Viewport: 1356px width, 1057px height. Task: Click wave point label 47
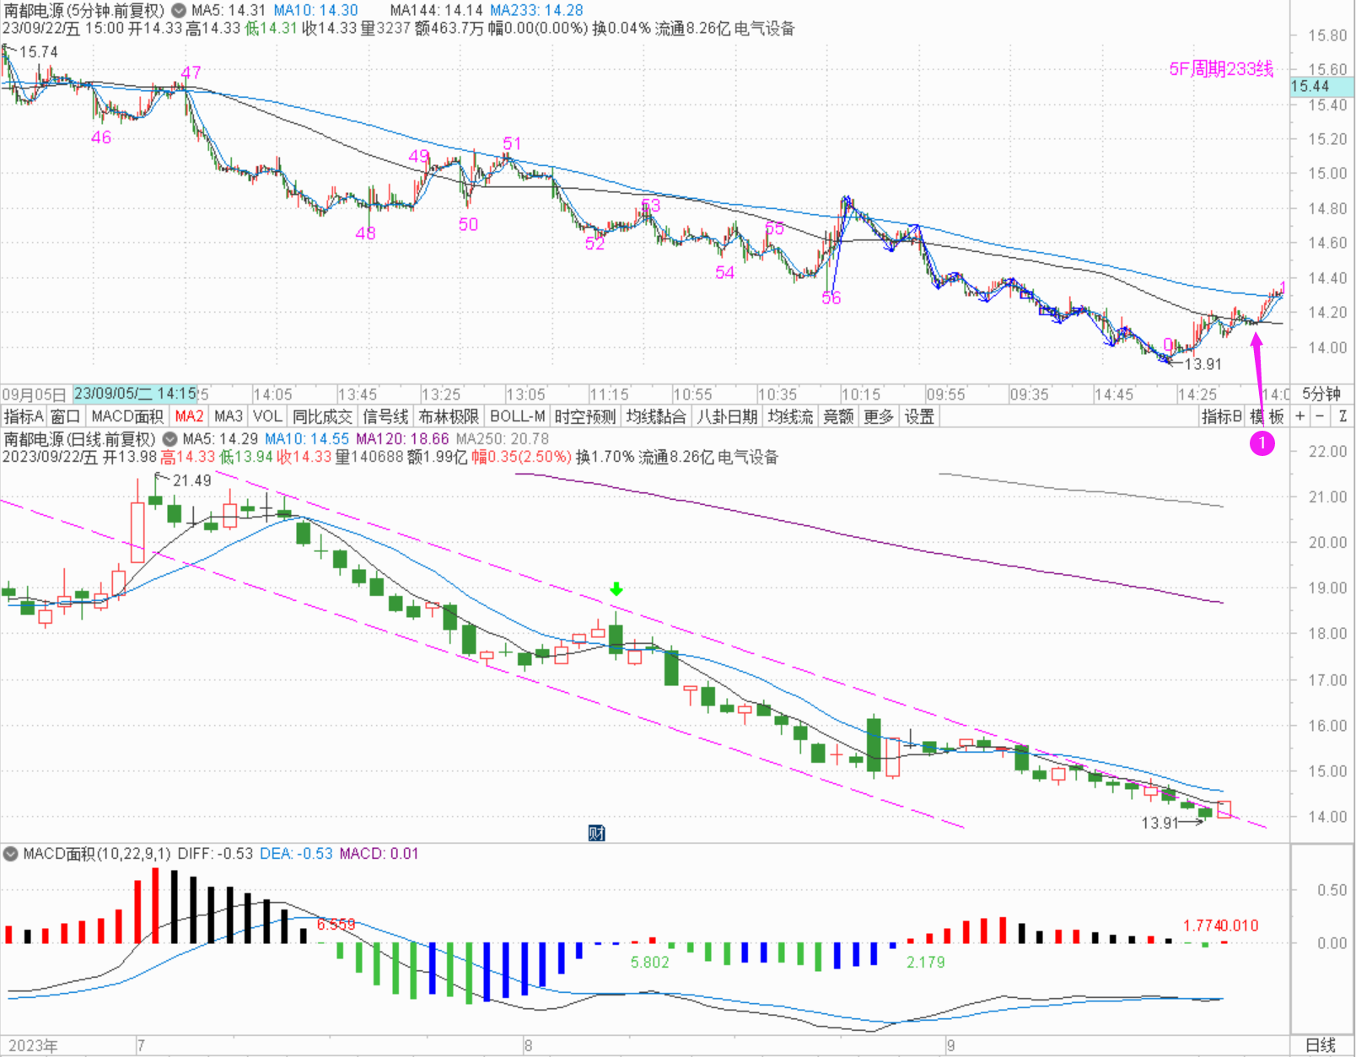click(191, 72)
